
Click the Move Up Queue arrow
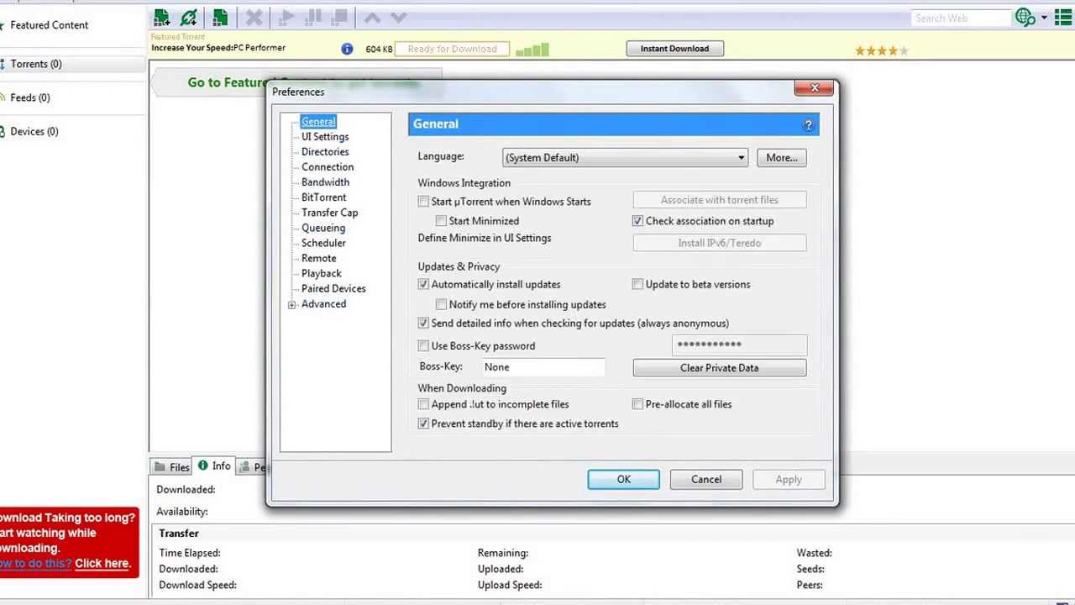tap(372, 17)
